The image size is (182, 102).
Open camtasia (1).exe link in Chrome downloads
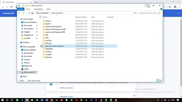[x=66, y=97]
